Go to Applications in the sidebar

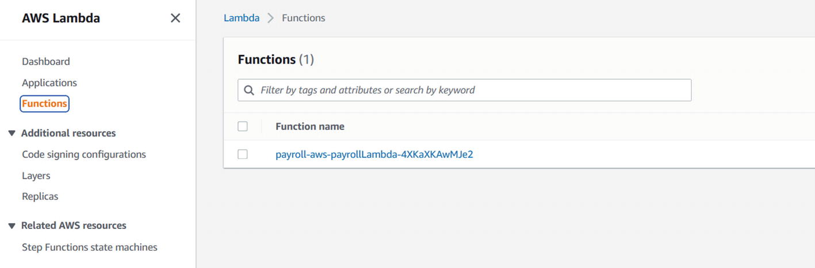[x=49, y=83]
